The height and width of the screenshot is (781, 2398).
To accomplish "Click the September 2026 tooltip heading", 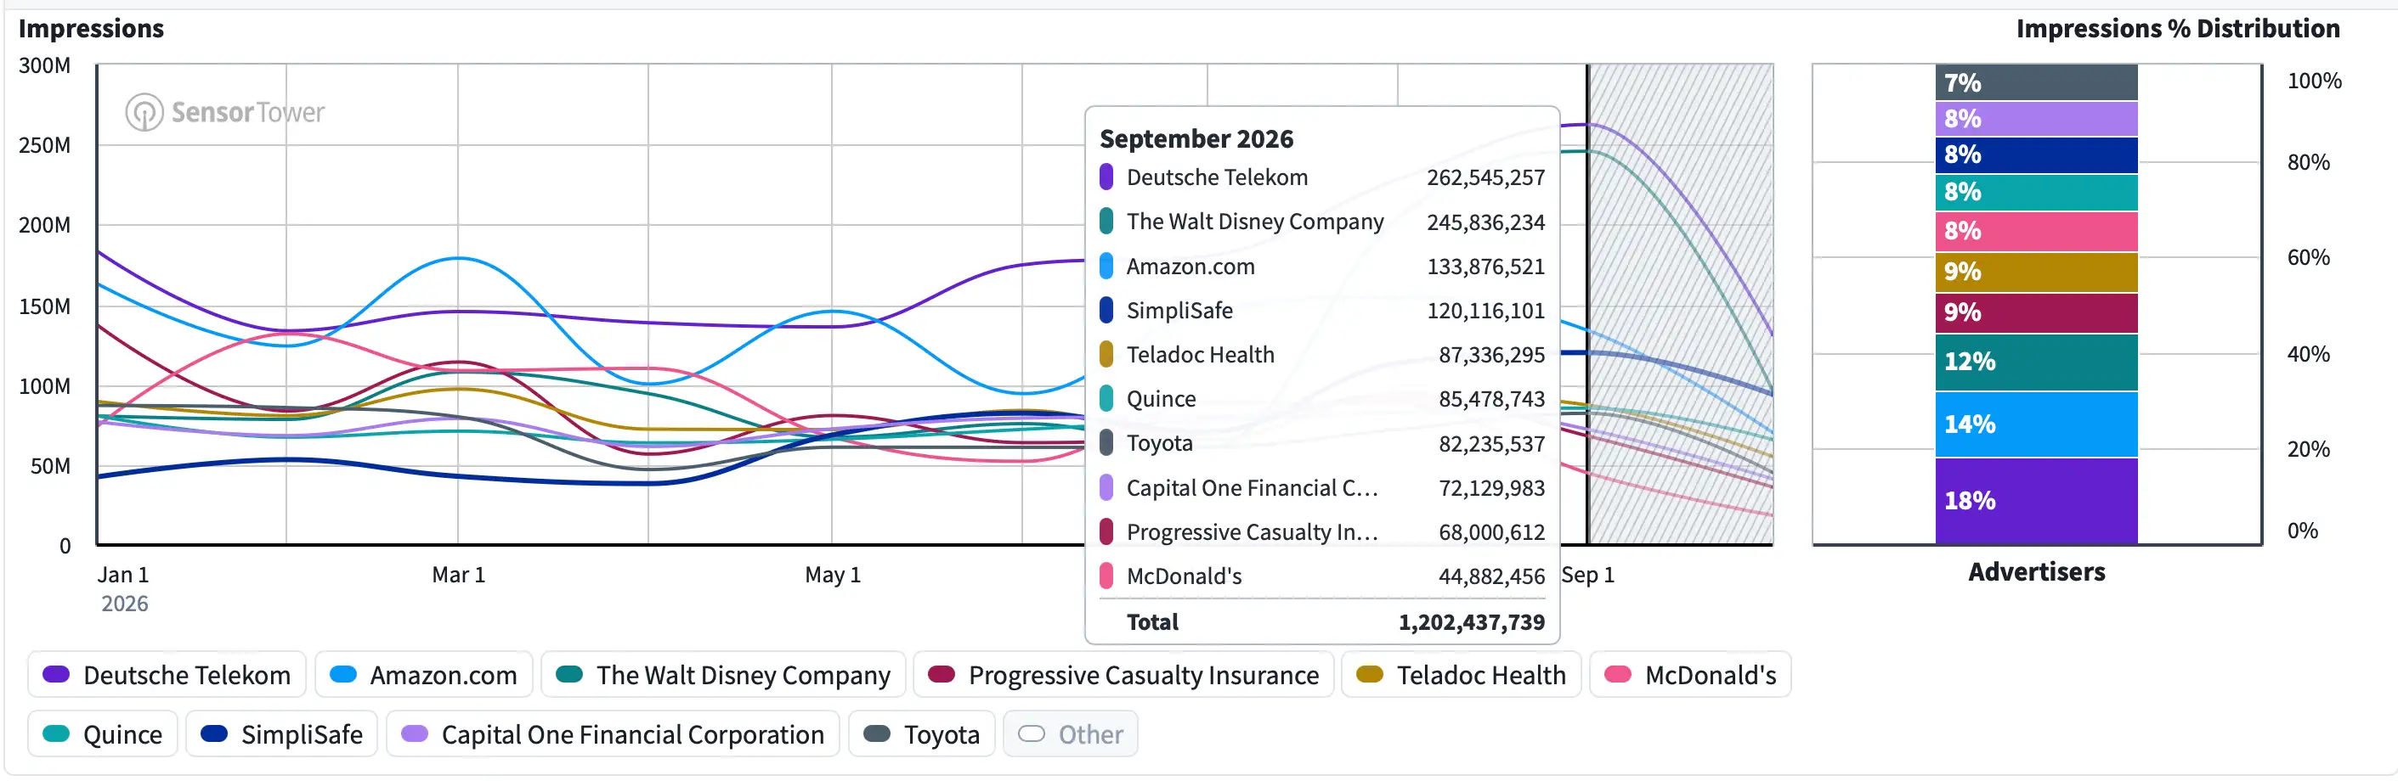I will 1196,138.
